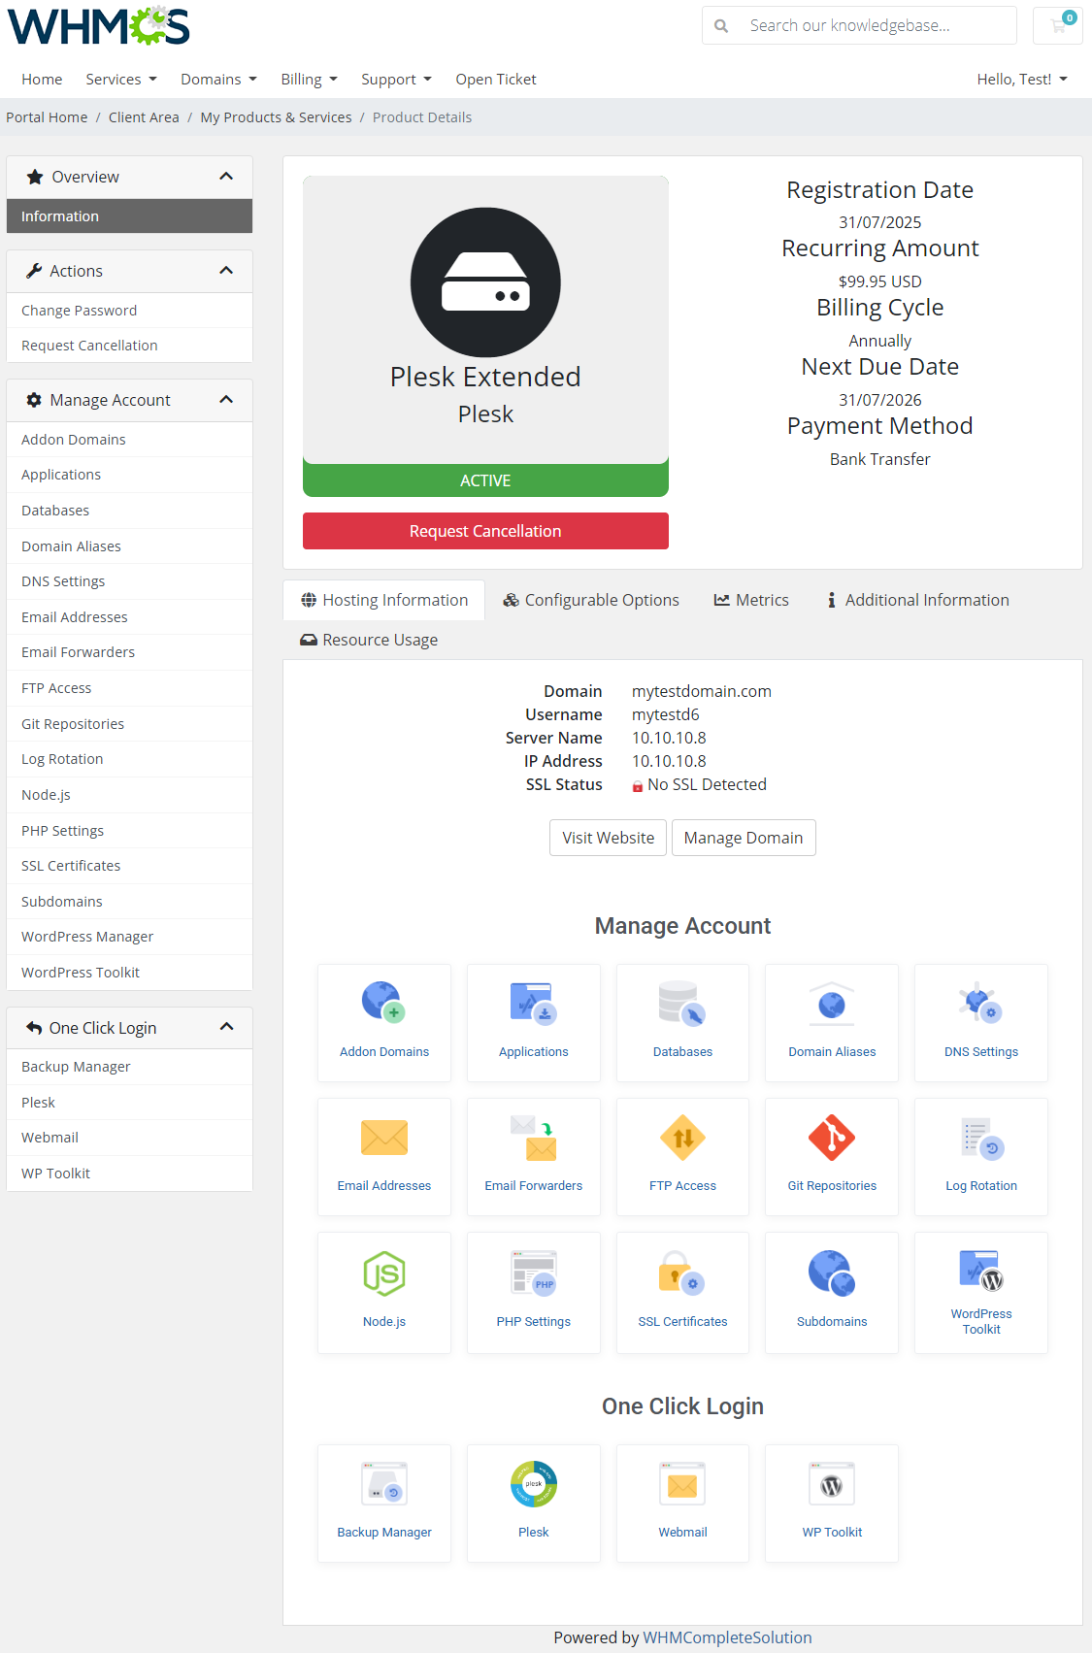Select the Databases icon tile
This screenshot has width=1092, height=1653.
682,1021
